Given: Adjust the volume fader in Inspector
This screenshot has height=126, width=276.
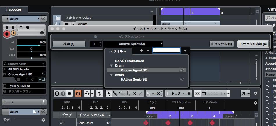Looking at the screenshot, I should pos(39,45).
